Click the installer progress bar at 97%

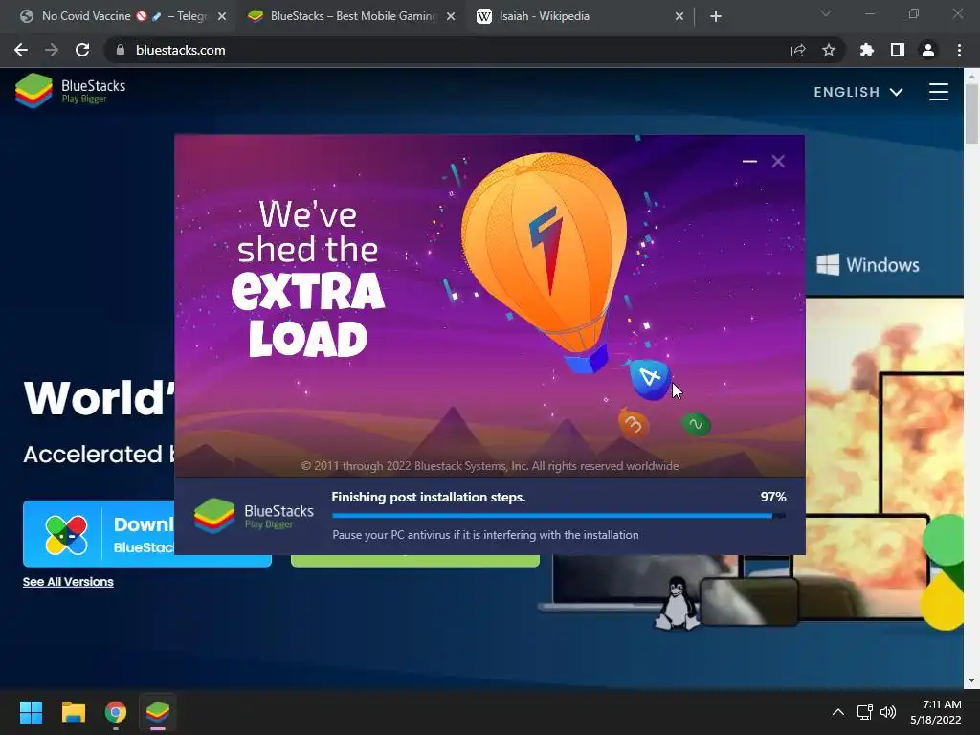coord(559,516)
